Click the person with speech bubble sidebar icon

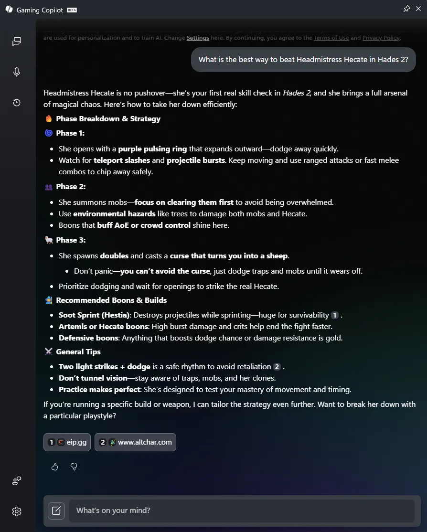tap(17, 481)
